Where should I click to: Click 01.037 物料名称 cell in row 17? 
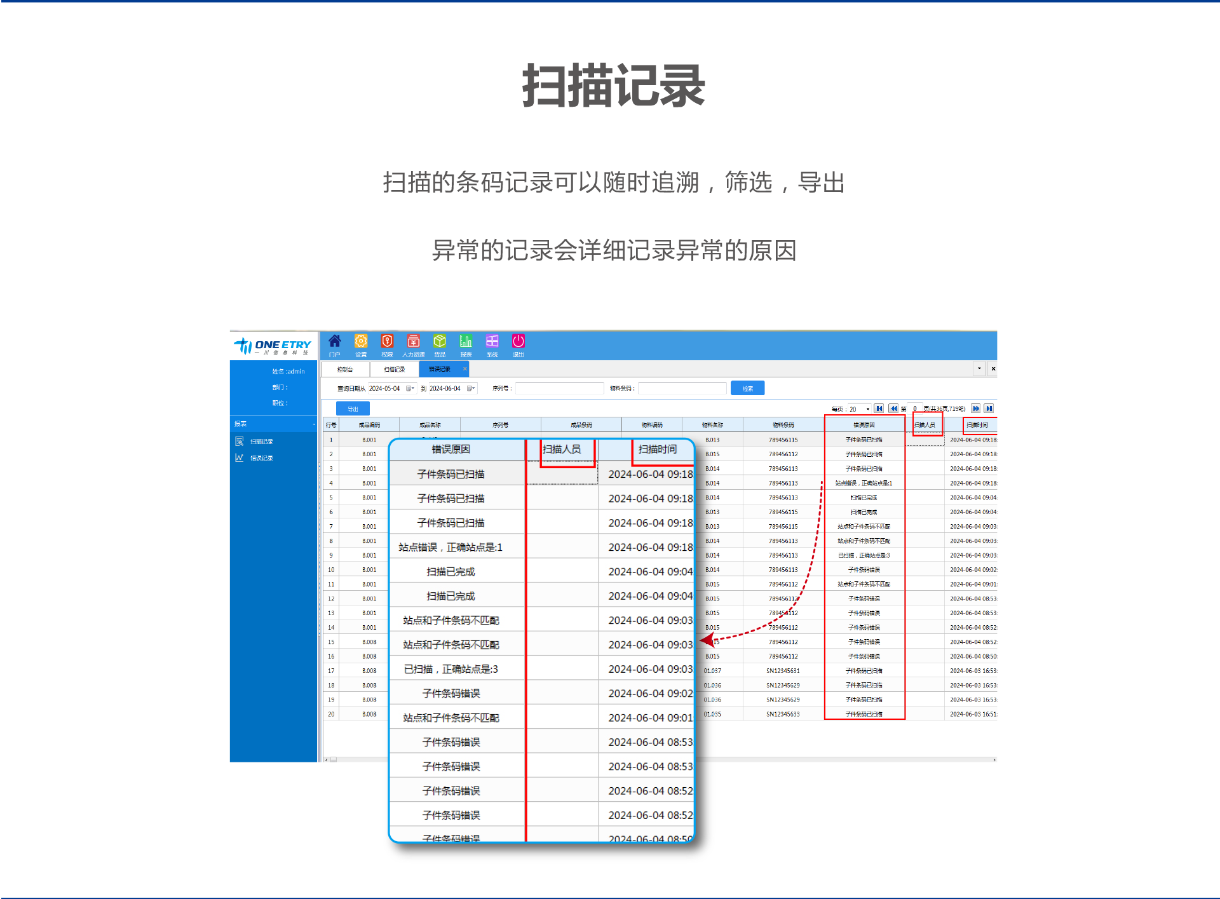point(712,671)
